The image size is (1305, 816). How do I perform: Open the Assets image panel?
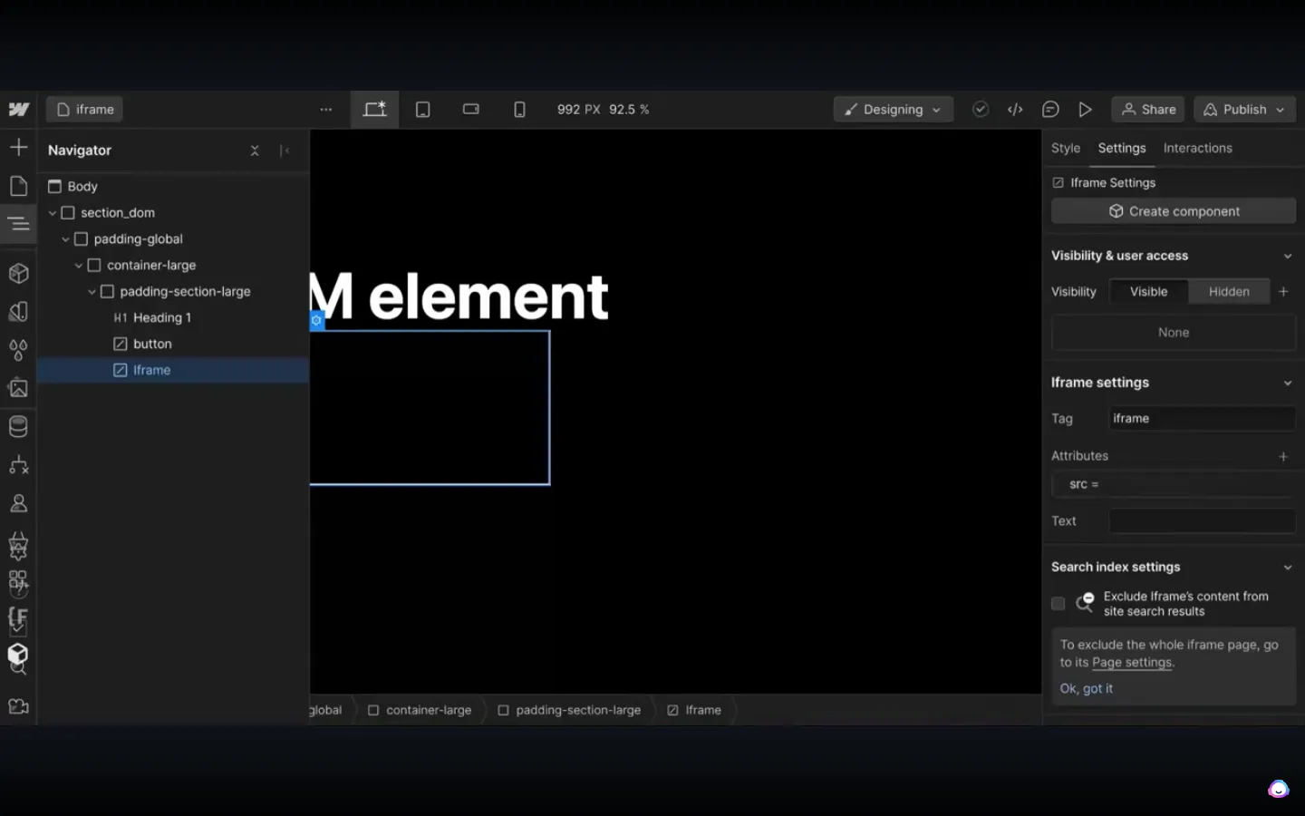[x=18, y=388]
